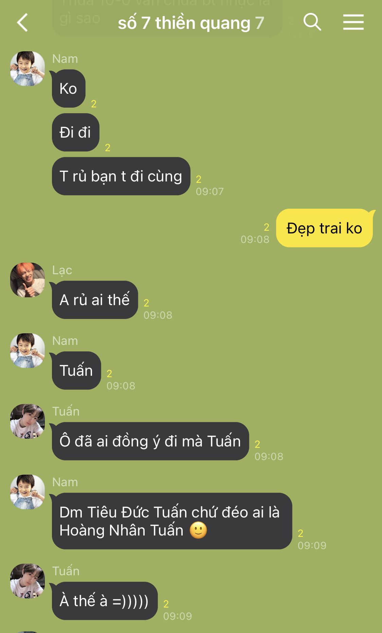
Task: Tap the 'Tuấn' message bubble from Nam
Action: (x=76, y=371)
